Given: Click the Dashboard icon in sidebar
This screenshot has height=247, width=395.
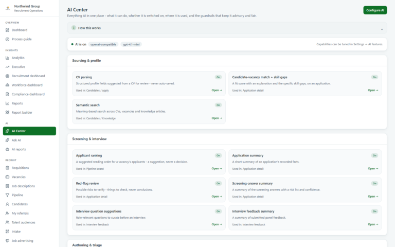Looking at the screenshot, I should tap(7, 30).
